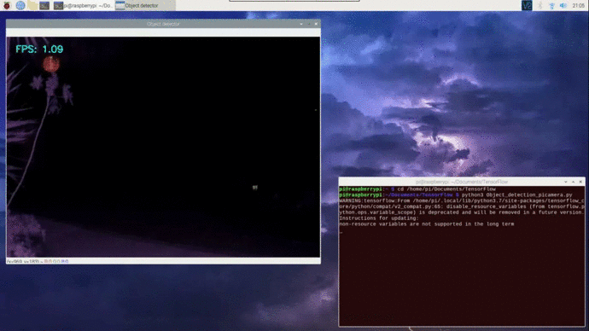Screen dimensions: 589x331
Task: Open the VNC server tray icon
Action: 527,5
